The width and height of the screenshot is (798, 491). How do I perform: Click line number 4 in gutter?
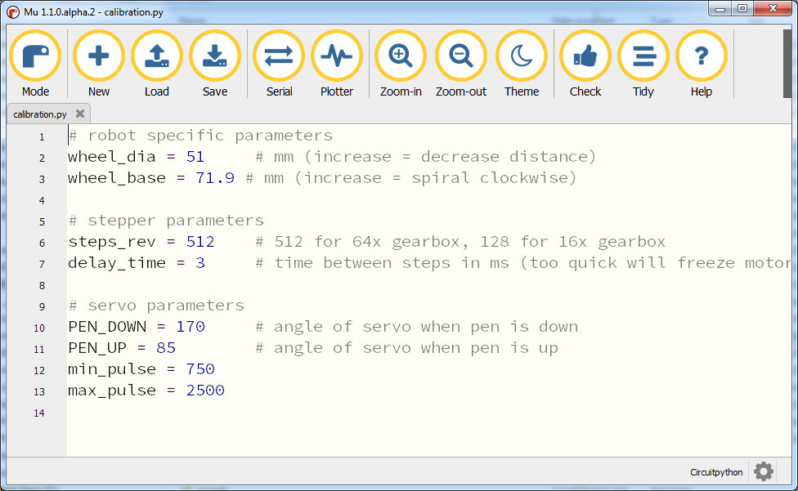click(x=42, y=200)
